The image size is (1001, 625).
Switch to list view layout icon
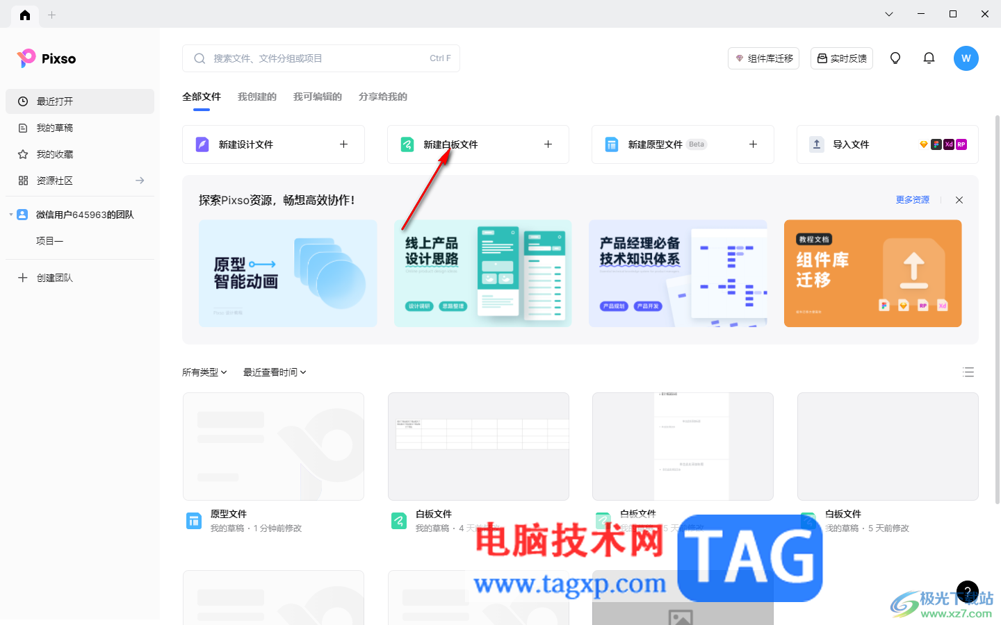pyautogui.click(x=968, y=372)
